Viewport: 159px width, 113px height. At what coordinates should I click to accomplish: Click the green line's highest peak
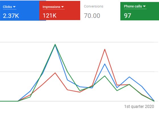coord(55,44)
